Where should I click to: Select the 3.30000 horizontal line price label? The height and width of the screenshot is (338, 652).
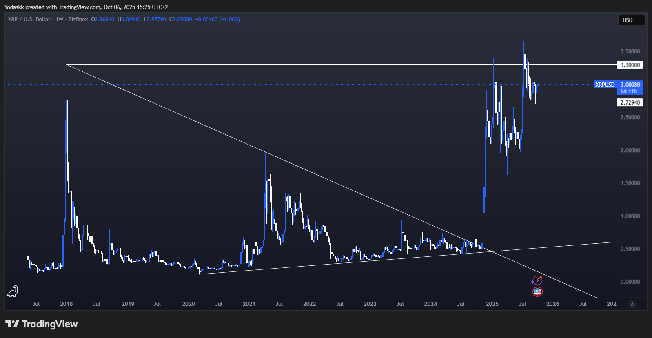630,65
